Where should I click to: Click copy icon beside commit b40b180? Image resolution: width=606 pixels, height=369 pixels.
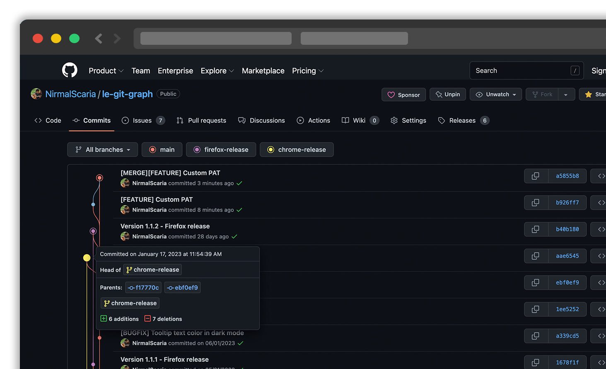(x=536, y=229)
